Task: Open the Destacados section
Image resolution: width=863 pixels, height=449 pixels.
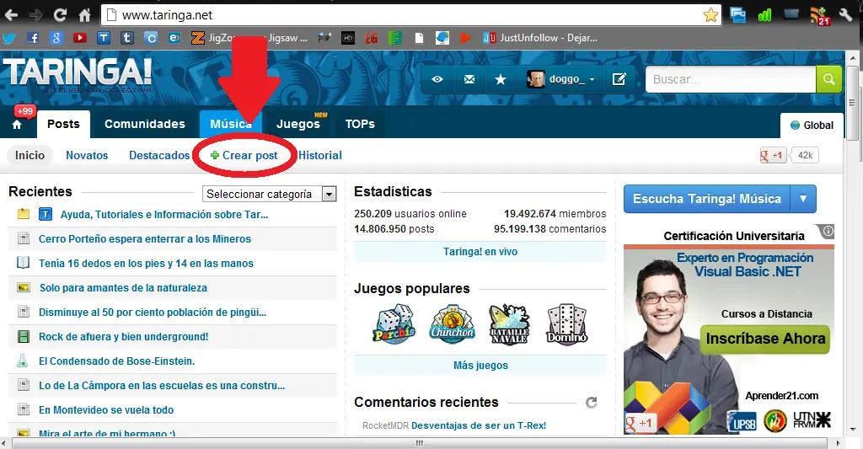Action: [159, 155]
